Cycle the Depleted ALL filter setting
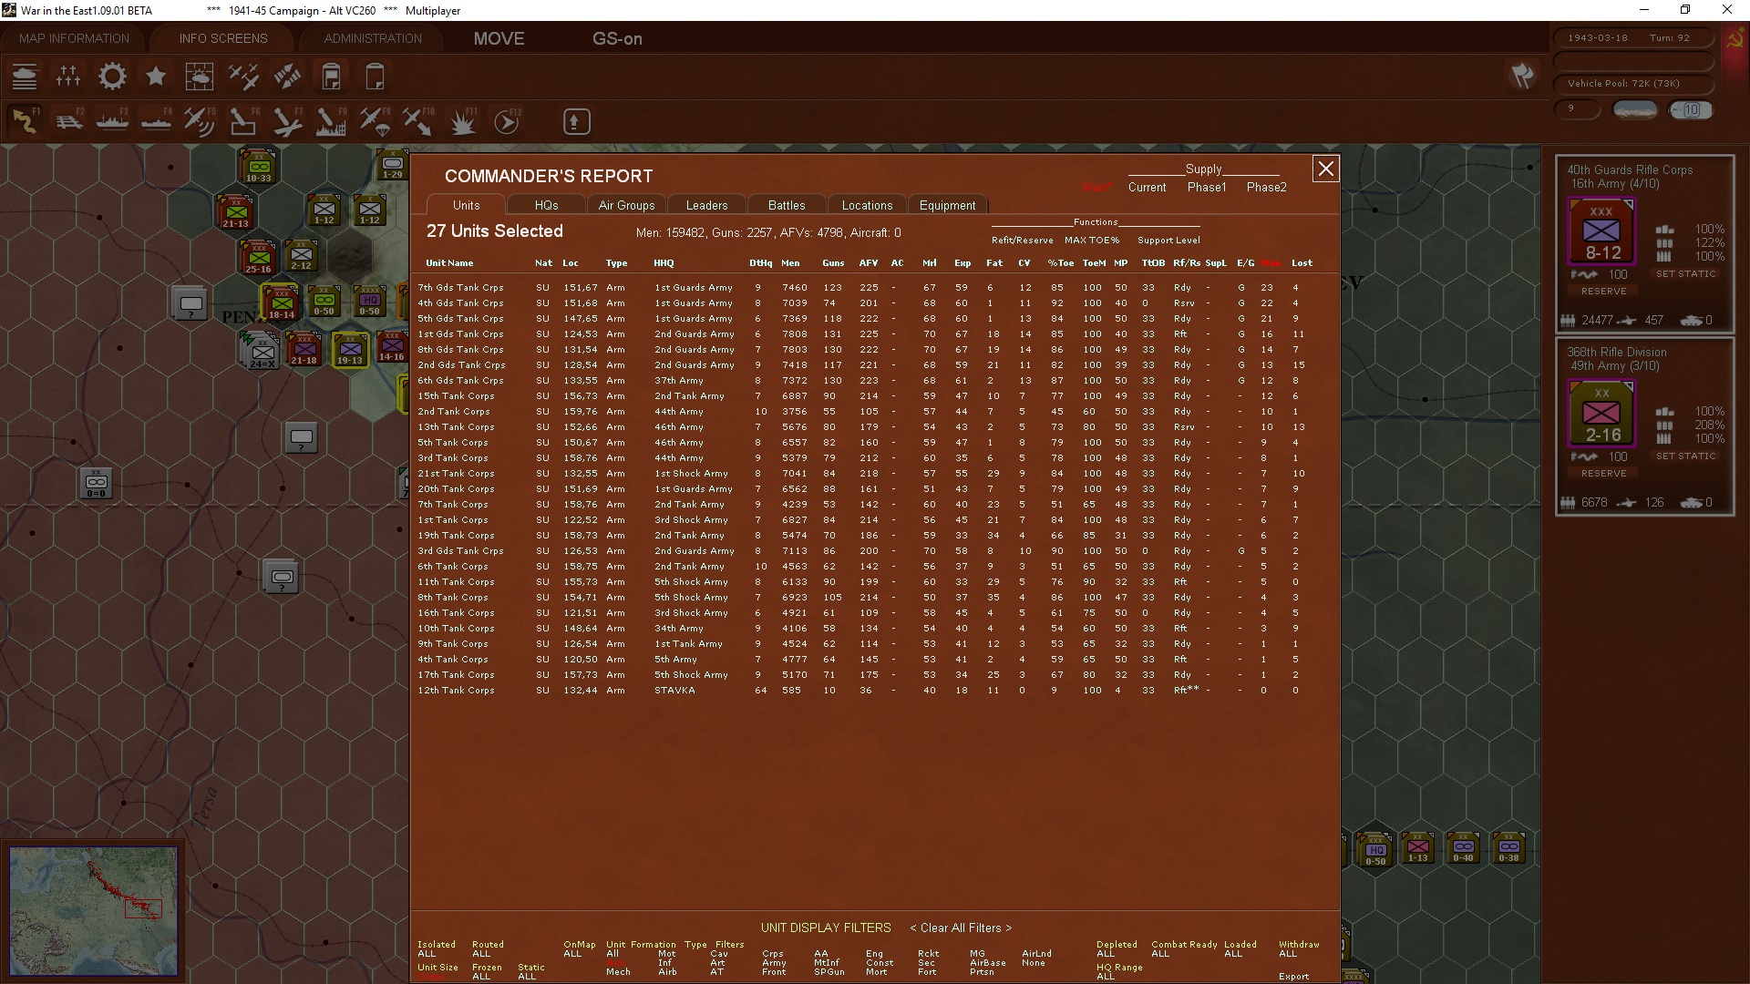 1106,954
